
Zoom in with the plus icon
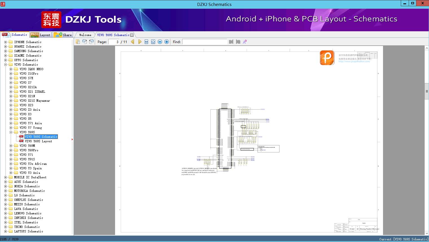tap(167, 42)
